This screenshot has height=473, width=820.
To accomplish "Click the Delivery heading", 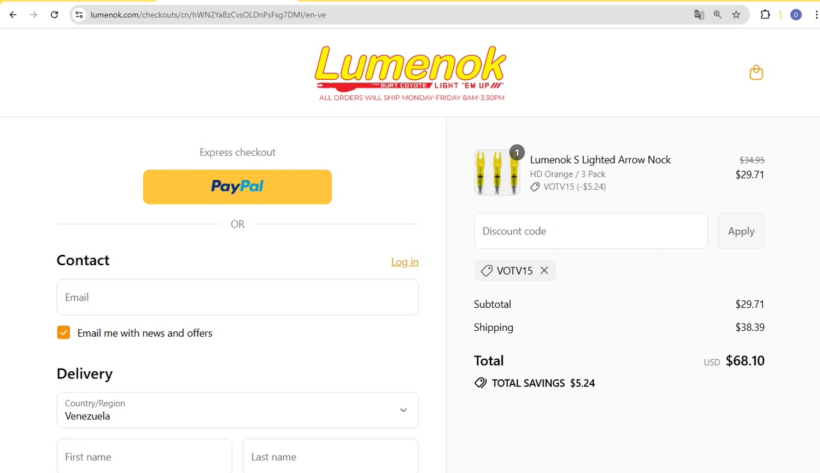I will (85, 373).
